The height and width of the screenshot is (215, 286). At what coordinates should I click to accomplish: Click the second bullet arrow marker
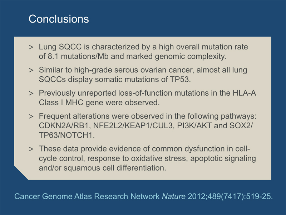tap(31, 70)
